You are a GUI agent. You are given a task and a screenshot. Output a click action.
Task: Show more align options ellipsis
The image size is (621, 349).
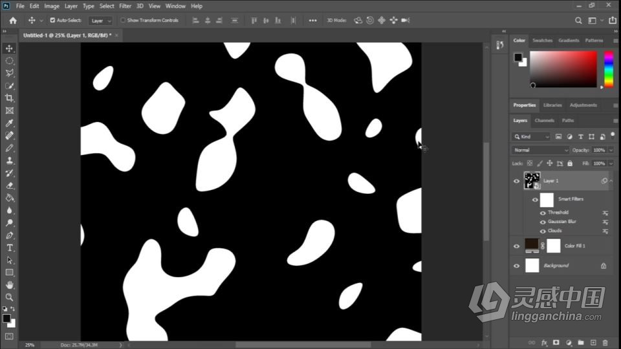click(312, 21)
